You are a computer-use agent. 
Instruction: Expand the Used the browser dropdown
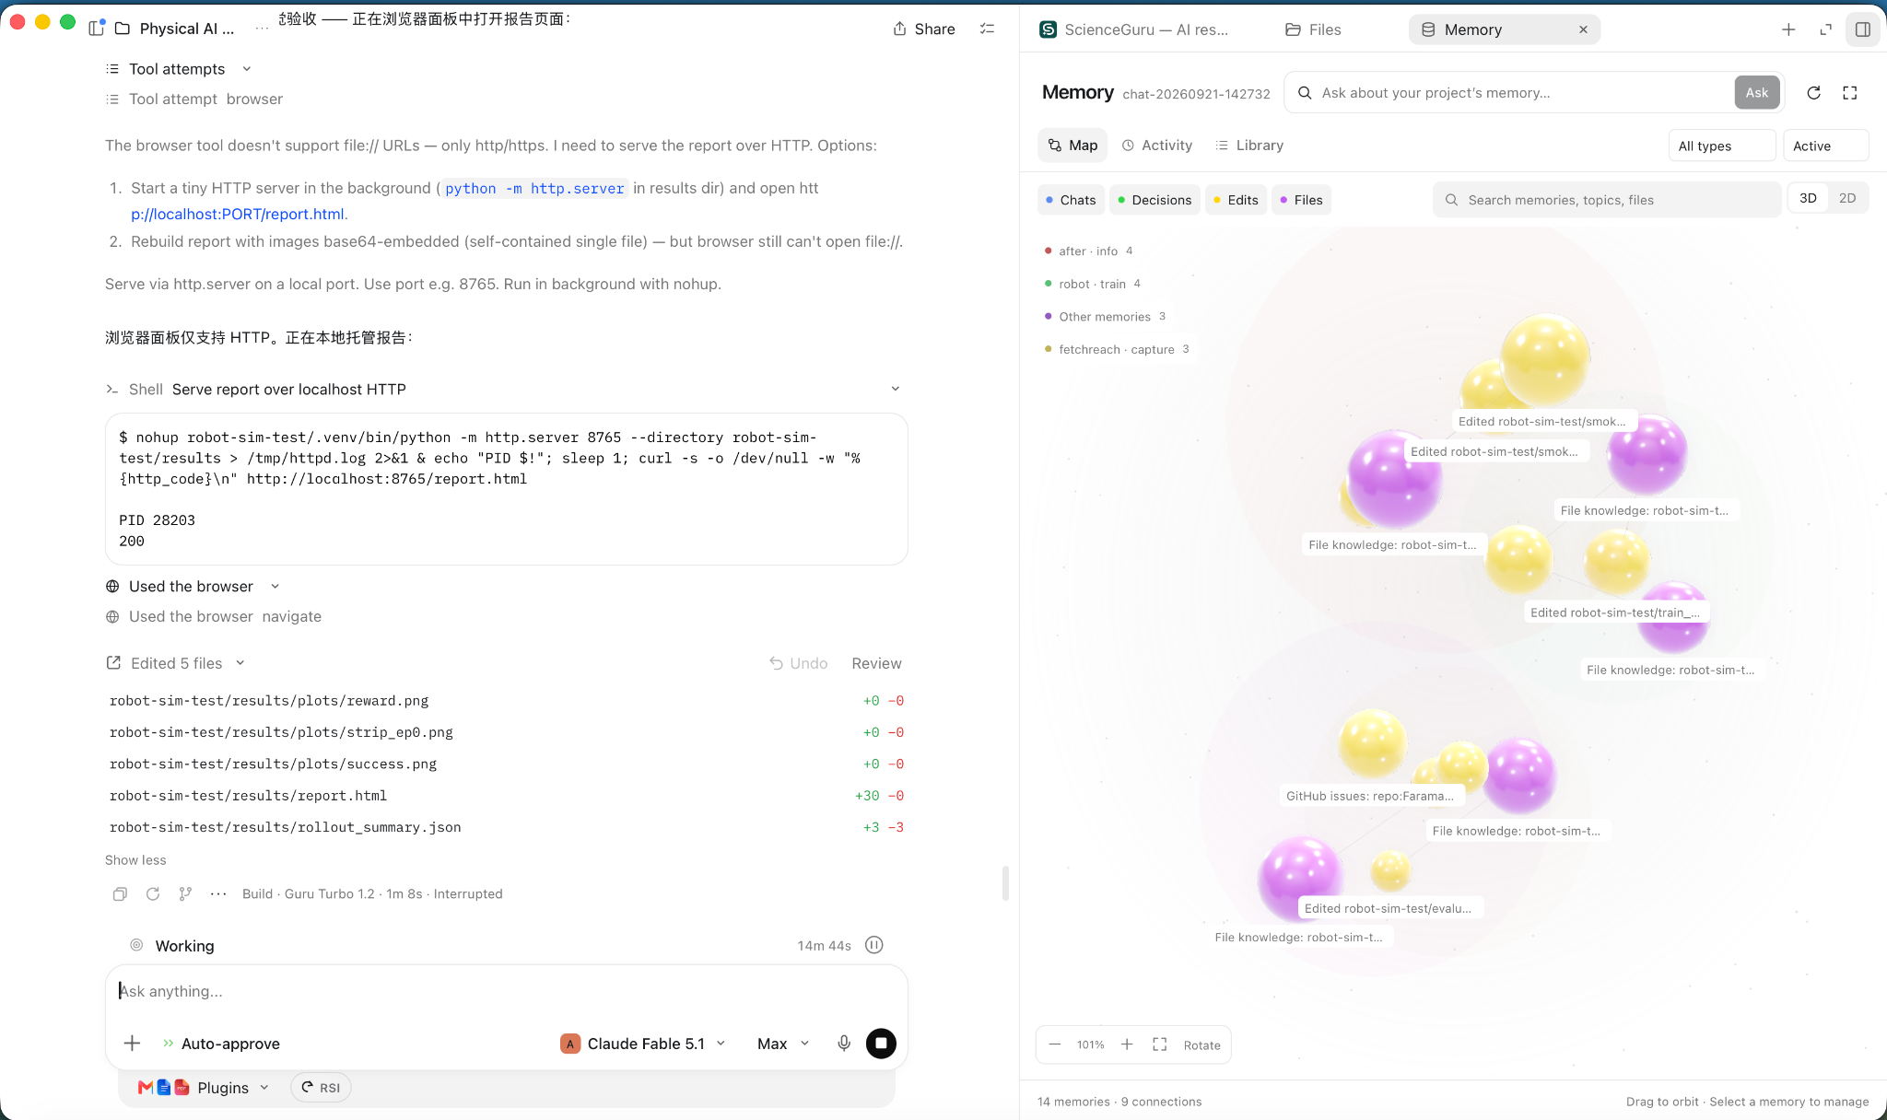pos(275,587)
